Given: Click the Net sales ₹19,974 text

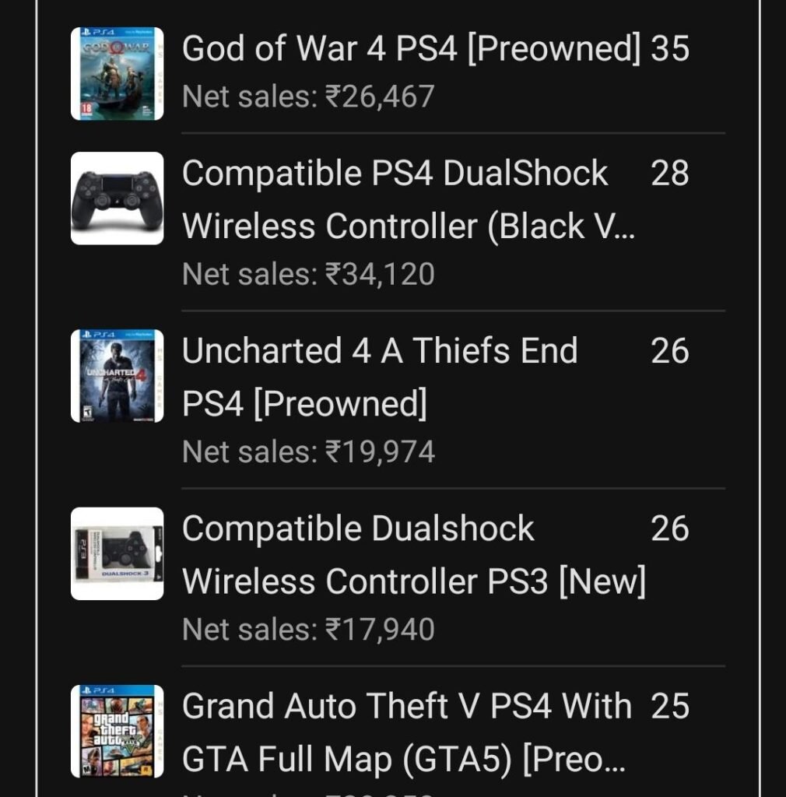Looking at the screenshot, I should (x=308, y=452).
